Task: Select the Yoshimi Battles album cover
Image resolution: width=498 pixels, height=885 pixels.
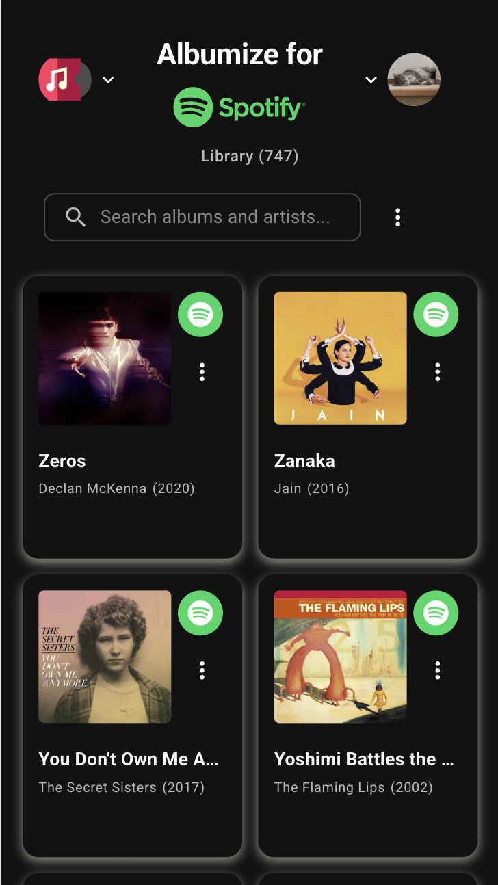Action: point(340,657)
